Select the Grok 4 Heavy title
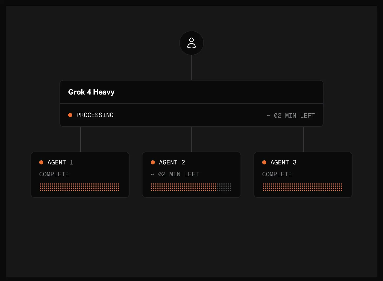Screen dimensions: 383x281 91,92
